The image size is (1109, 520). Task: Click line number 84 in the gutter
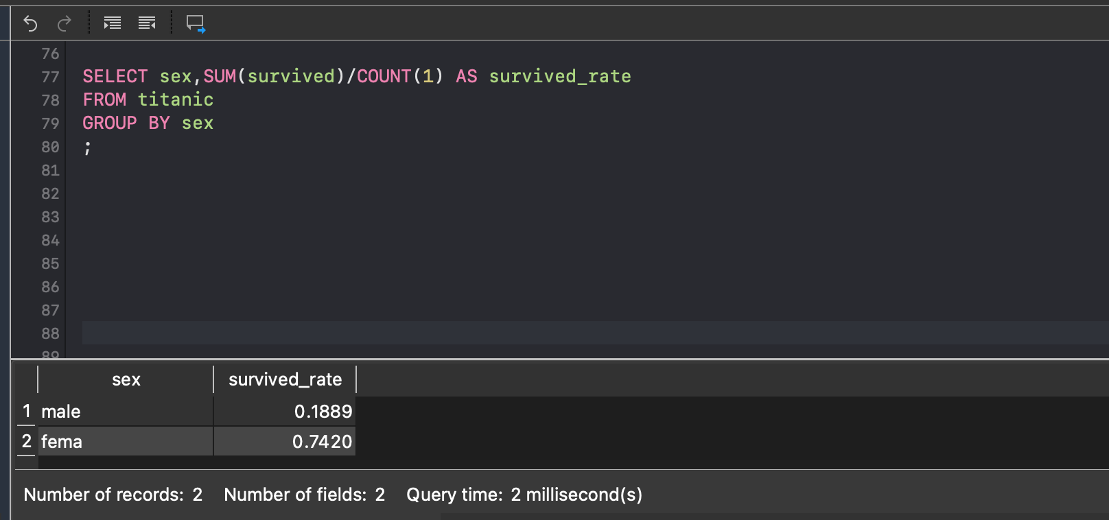pyautogui.click(x=50, y=240)
